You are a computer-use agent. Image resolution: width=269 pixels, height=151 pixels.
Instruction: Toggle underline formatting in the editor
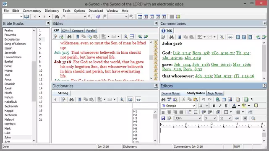(x=226, y=106)
